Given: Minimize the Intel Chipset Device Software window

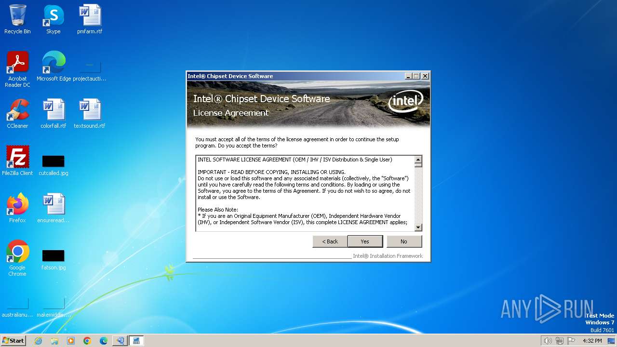Looking at the screenshot, I should (408, 76).
